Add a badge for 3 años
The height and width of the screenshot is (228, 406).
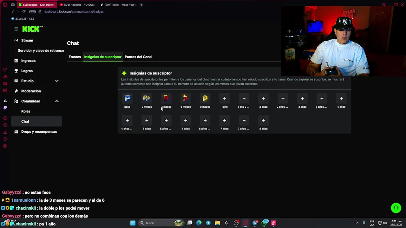pyautogui.click(x=302, y=98)
